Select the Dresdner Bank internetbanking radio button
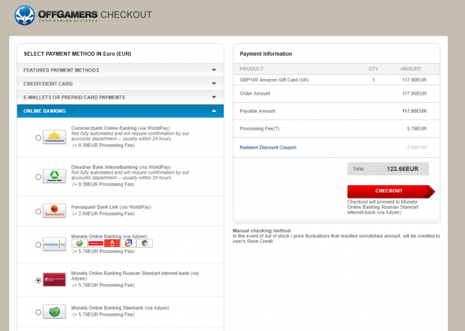Screen dimensions: 465x331 coord(38,177)
